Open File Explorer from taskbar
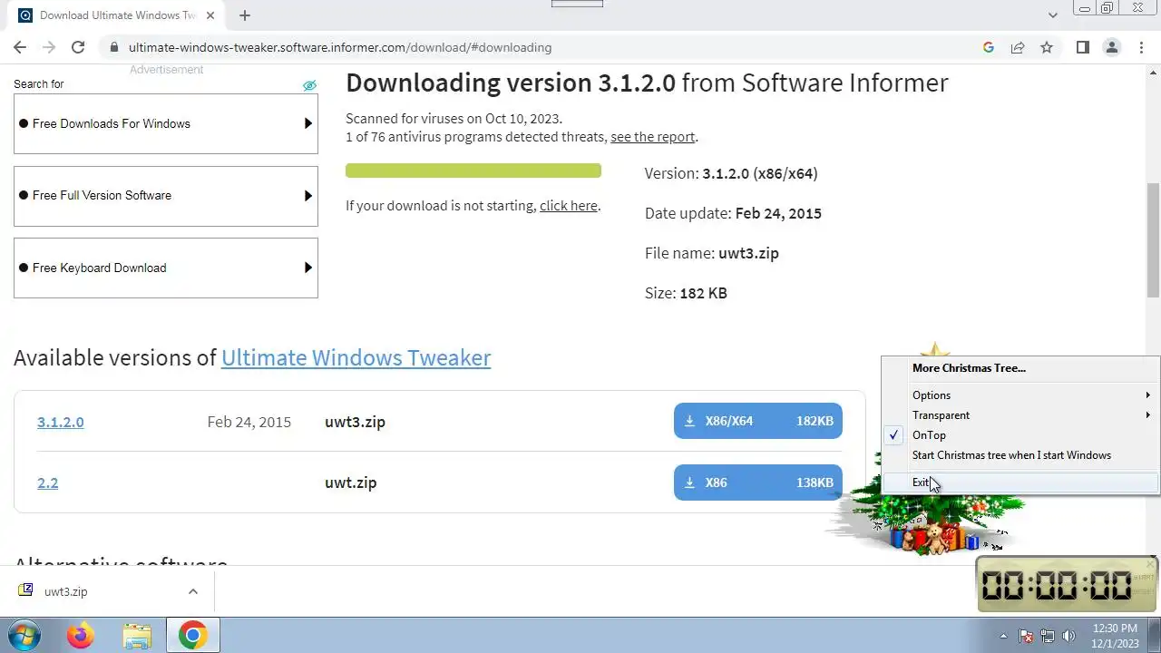The height and width of the screenshot is (653, 1161). coord(137,636)
